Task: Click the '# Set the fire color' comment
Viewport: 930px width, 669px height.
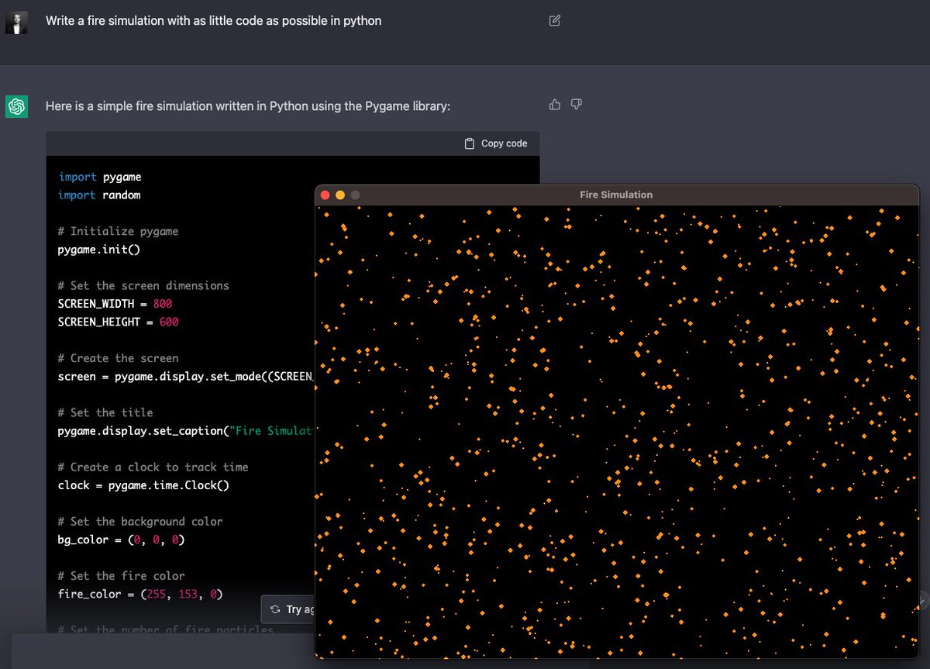Action: click(121, 576)
